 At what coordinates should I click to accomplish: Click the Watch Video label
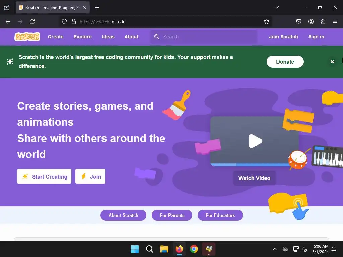[254, 178]
